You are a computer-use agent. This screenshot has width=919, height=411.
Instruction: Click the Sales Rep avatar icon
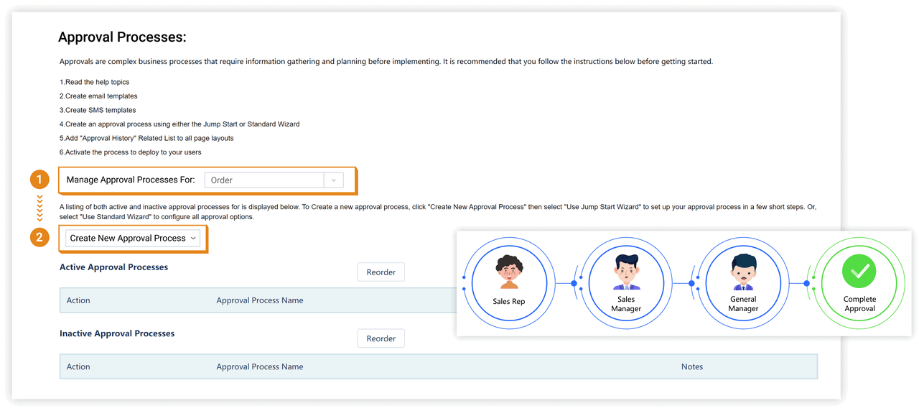(x=508, y=273)
